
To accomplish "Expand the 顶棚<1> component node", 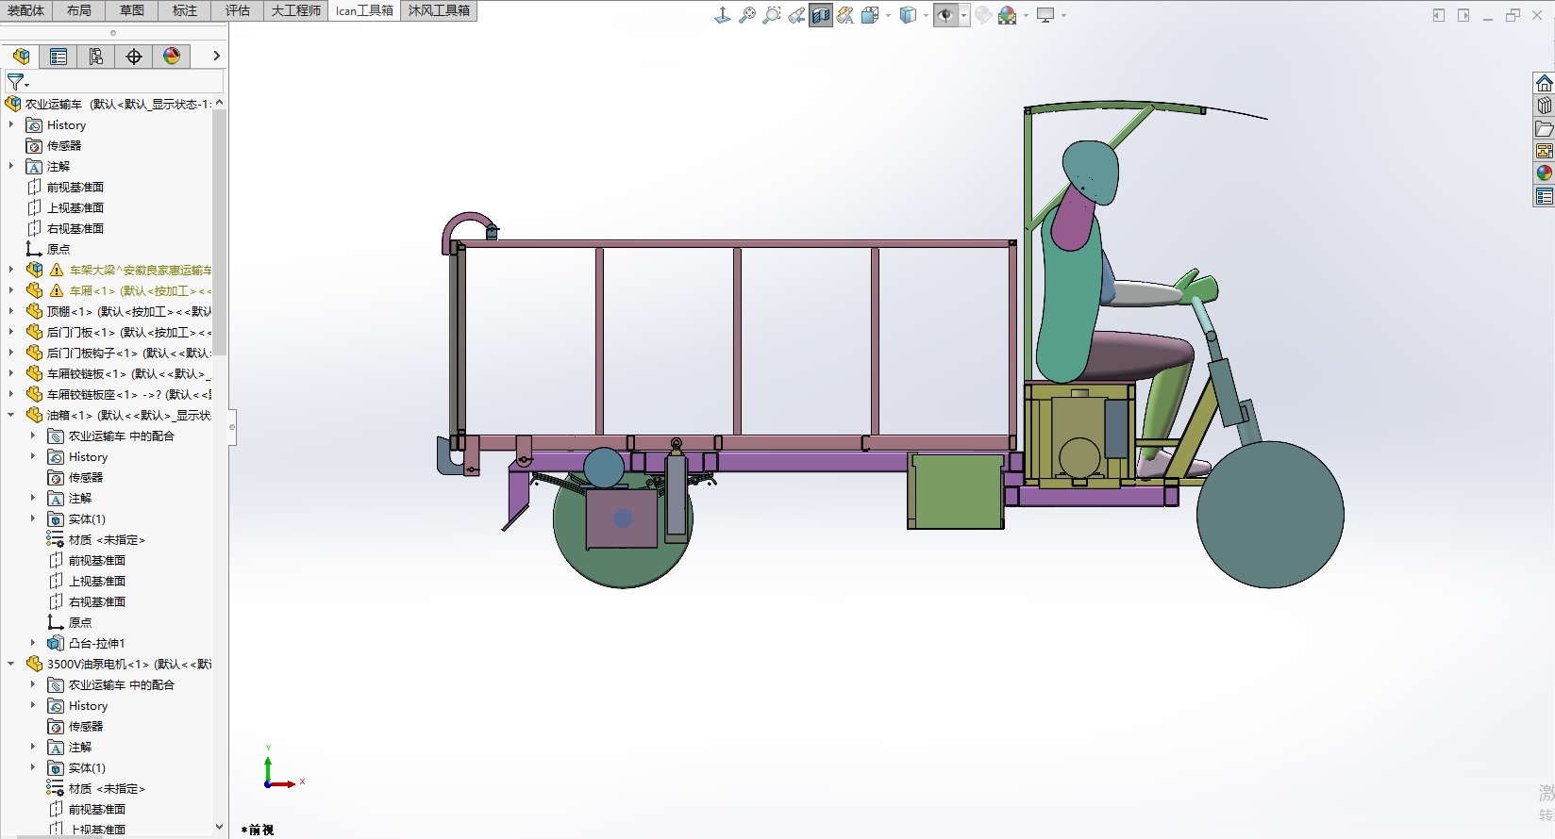I will pyautogui.click(x=11, y=311).
